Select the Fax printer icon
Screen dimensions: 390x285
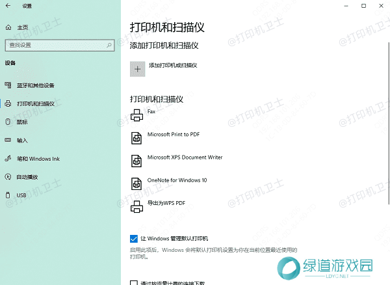coord(136,115)
